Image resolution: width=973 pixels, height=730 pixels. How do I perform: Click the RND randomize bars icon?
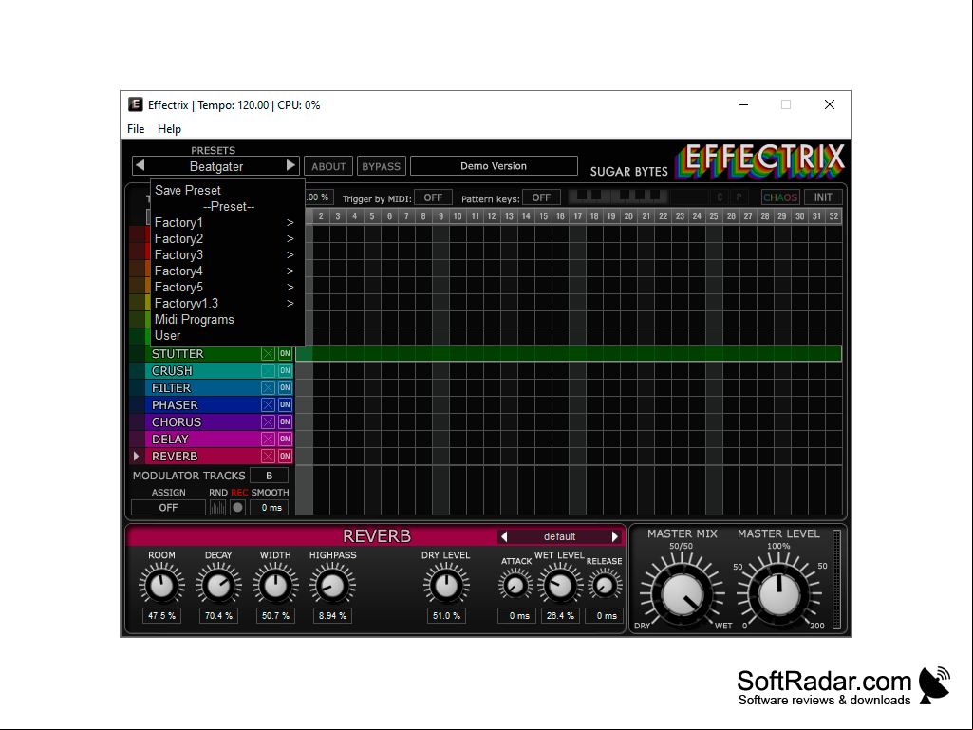[x=217, y=508]
